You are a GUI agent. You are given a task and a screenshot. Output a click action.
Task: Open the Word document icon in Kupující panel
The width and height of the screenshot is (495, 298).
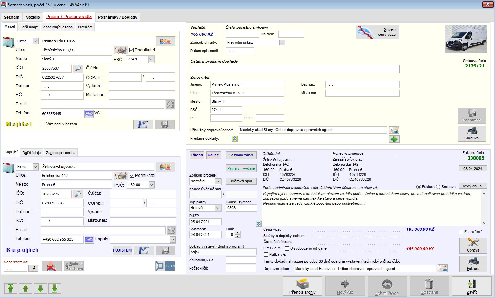(x=144, y=250)
